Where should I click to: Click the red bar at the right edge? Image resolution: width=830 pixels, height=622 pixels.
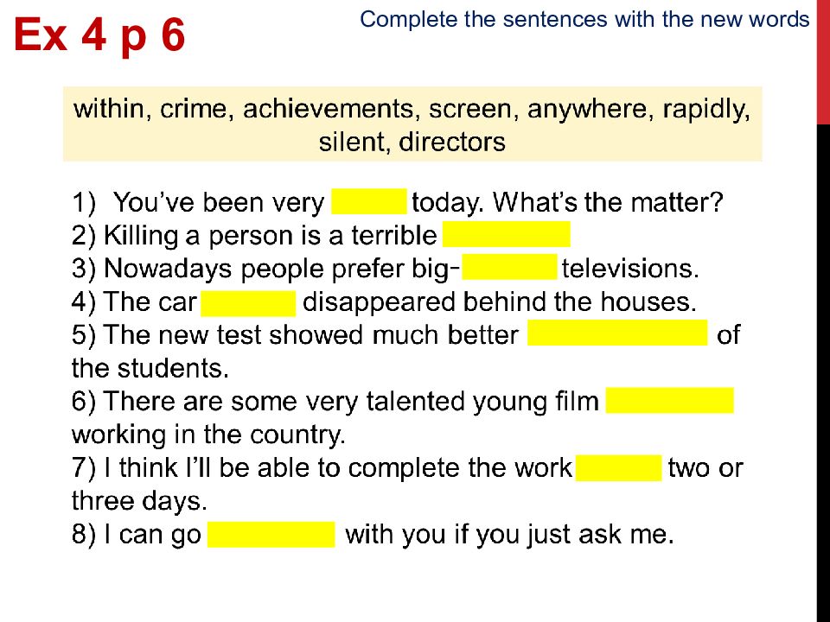pos(823,62)
